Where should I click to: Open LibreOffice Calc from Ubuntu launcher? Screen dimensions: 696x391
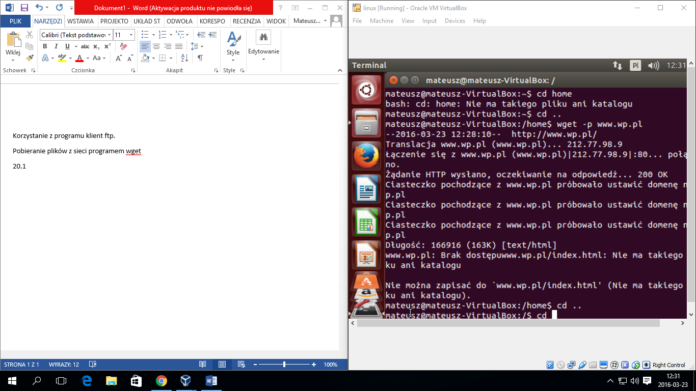point(366,222)
